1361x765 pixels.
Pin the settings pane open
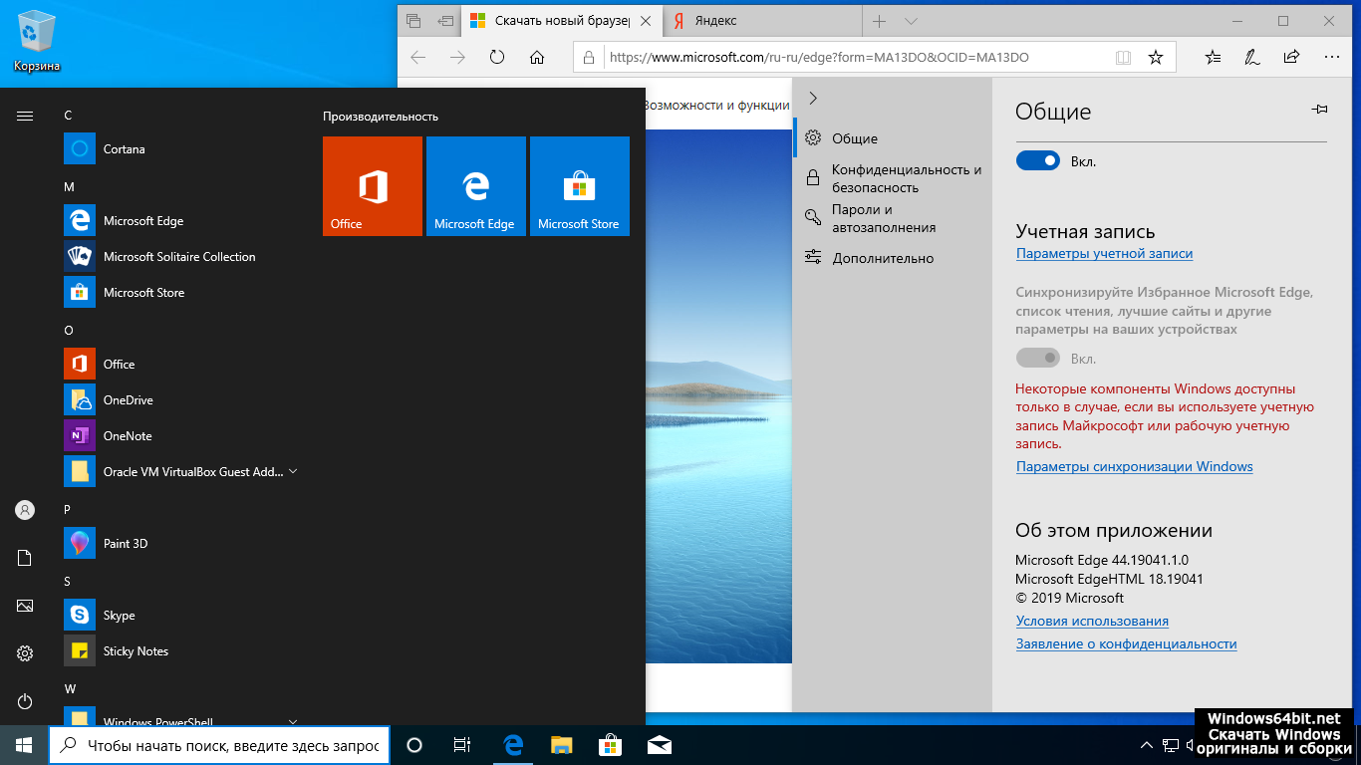coord(1319,110)
